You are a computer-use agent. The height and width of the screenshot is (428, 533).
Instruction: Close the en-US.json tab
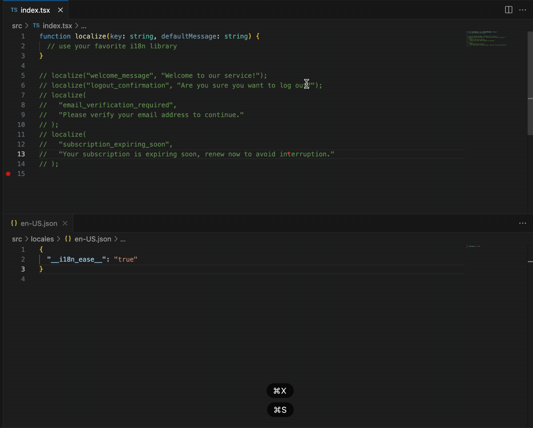[65, 223]
